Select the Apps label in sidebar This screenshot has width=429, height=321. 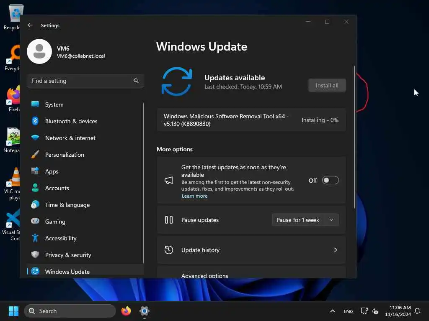52,171
